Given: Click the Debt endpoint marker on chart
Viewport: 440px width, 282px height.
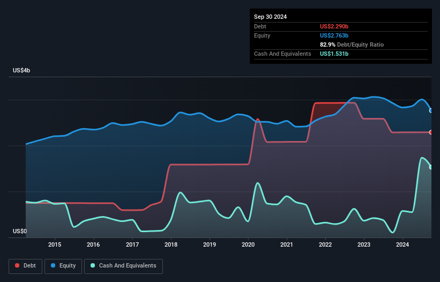Looking at the screenshot, I should pos(431,132).
